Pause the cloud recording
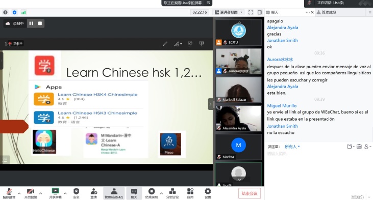The height and width of the screenshot is (200, 373). click(31, 23)
